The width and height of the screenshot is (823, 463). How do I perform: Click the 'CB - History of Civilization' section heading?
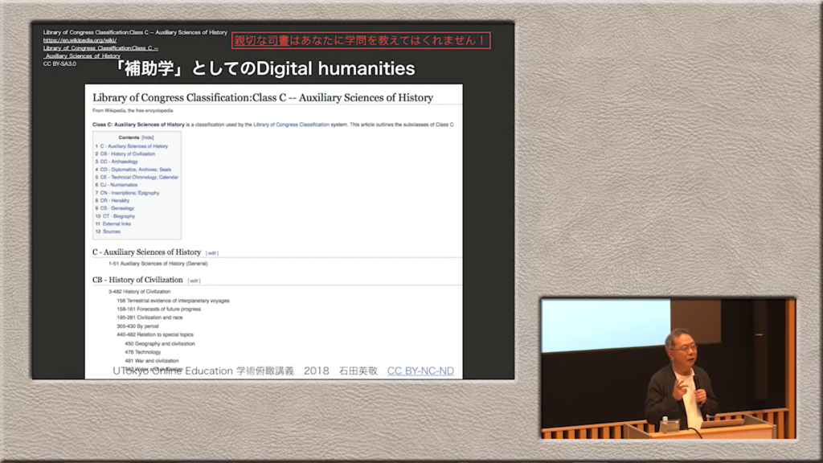[x=137, y=280]
